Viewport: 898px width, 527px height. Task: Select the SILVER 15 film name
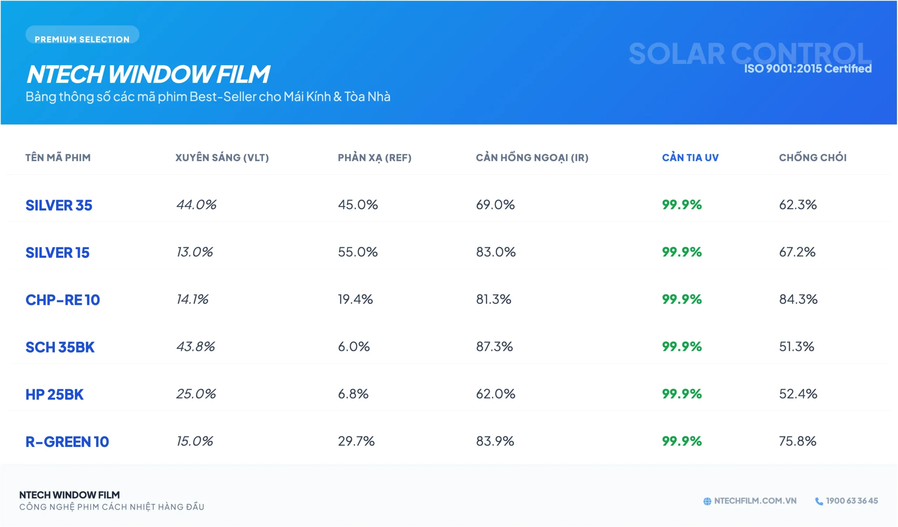[x=58, y=253]
